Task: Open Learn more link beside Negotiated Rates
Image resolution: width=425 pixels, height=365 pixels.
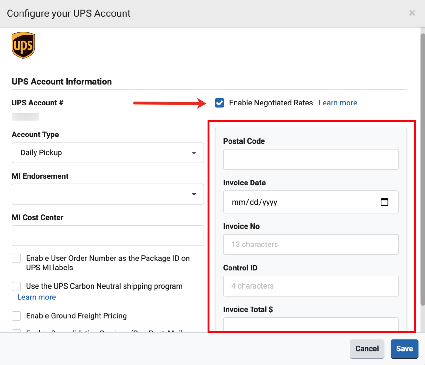Action: click(338, 103)
